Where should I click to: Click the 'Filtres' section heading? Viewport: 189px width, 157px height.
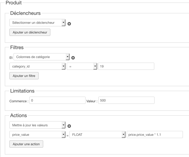point(17,47)
